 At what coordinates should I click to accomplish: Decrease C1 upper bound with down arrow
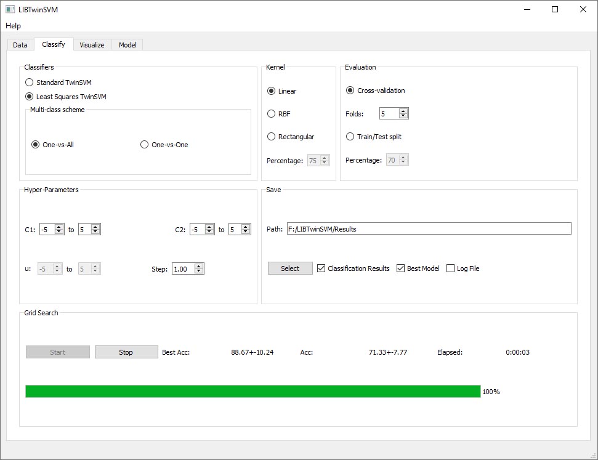click(x=95, y=232)
